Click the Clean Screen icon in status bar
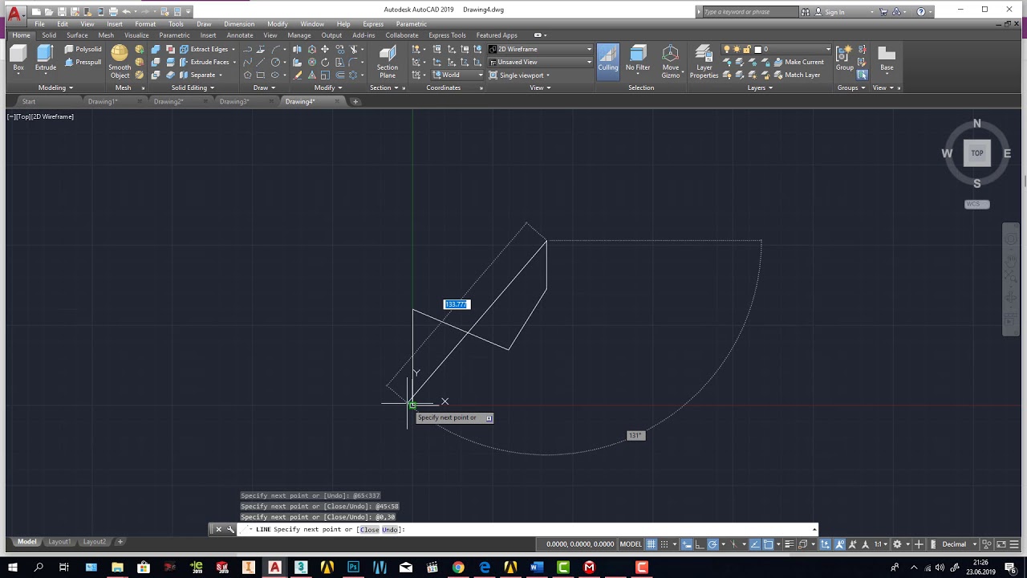This screenshot has width=1027, height=578. tap(1001, 544)
